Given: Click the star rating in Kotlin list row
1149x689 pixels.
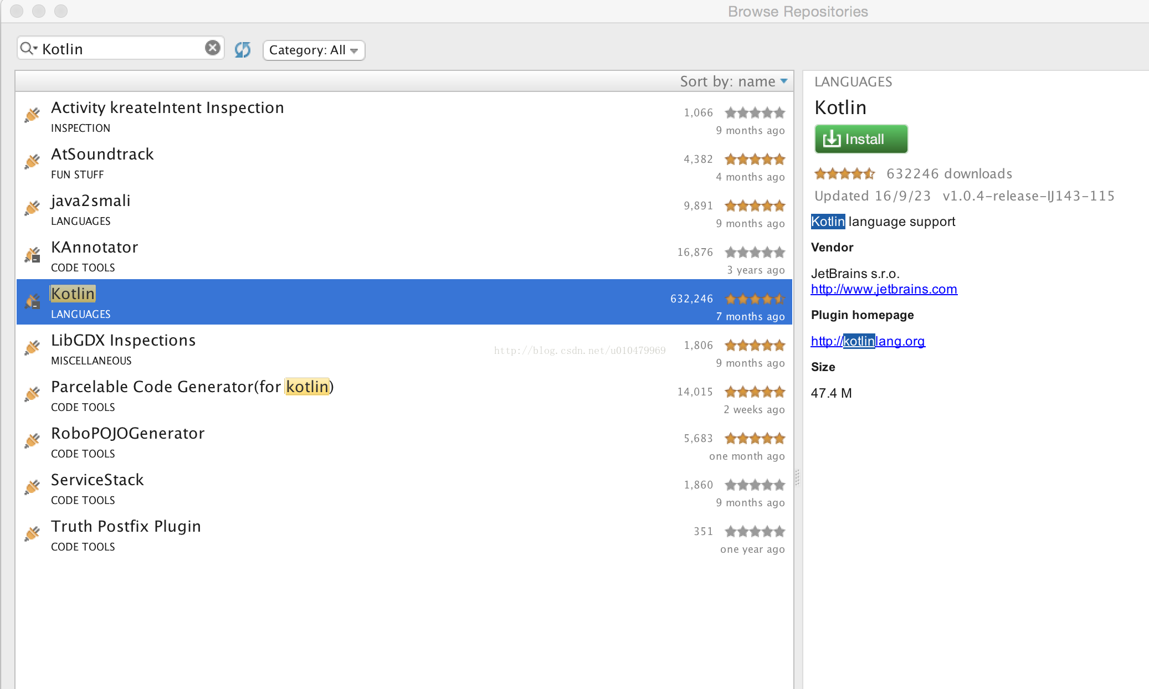Looking at the screenshot, I should 755,299.
